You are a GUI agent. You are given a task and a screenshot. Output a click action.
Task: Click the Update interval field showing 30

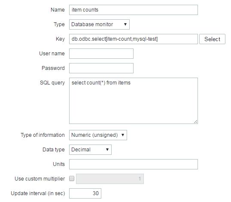pyautogui.click(x=85, y=193)
